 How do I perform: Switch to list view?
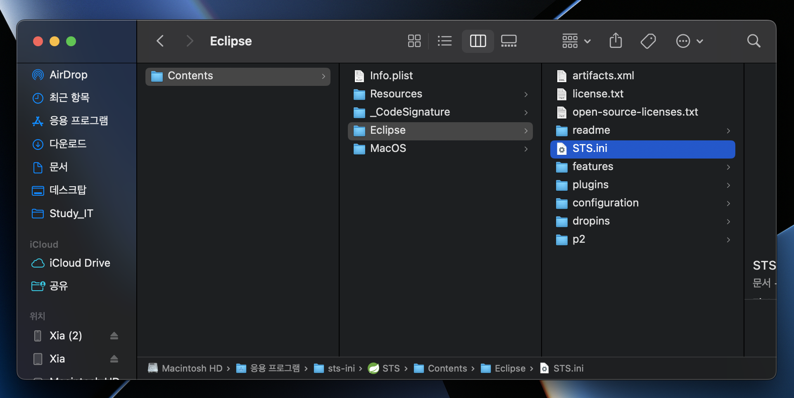(x=445, y=41)
